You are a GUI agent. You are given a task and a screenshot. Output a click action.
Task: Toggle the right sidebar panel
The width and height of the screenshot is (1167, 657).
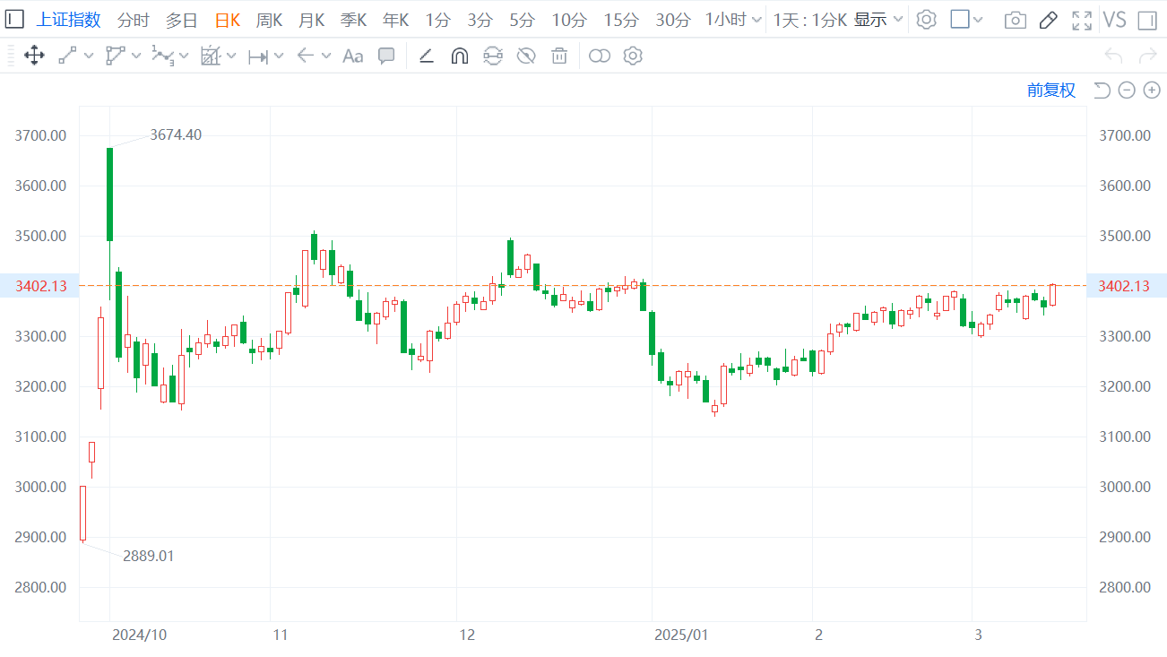1145,20
